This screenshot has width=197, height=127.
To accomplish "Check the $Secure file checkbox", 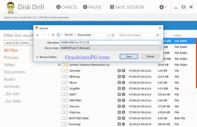I will click(x=63, y=106).
